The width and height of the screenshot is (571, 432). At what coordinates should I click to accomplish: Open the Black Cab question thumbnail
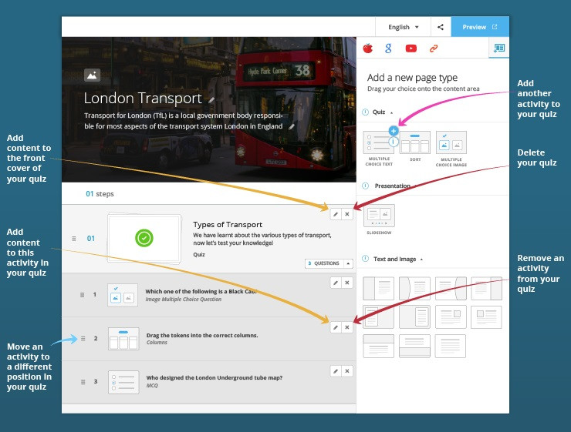pos(123,295)
